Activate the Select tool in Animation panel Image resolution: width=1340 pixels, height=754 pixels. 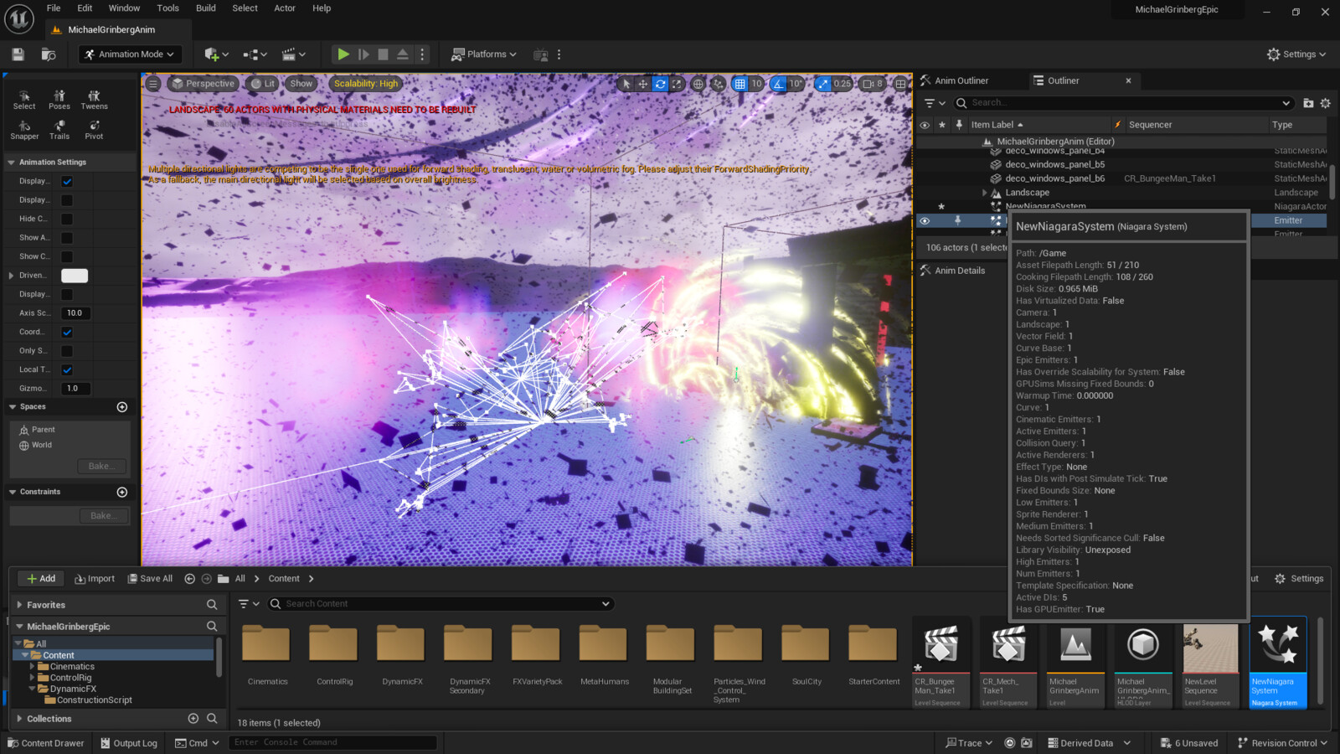pyautogui.click(x=24, y=100)
